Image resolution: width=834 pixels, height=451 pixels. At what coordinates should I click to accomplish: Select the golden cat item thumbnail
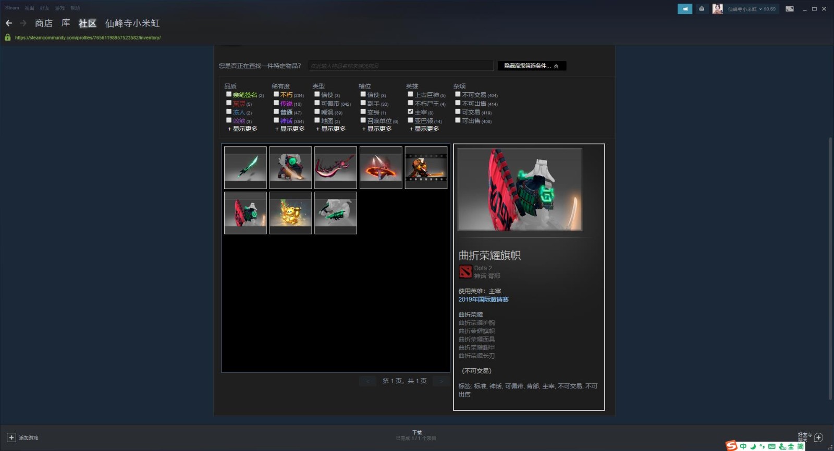coord(291,212)
